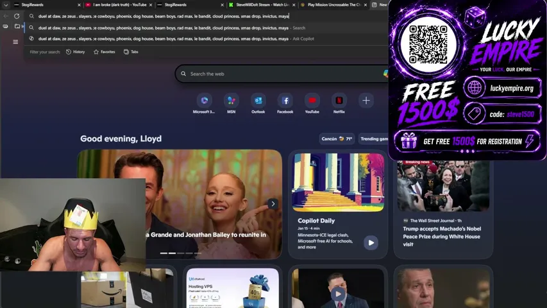Add a new shortcut with plus icon

tap(366, 101)
